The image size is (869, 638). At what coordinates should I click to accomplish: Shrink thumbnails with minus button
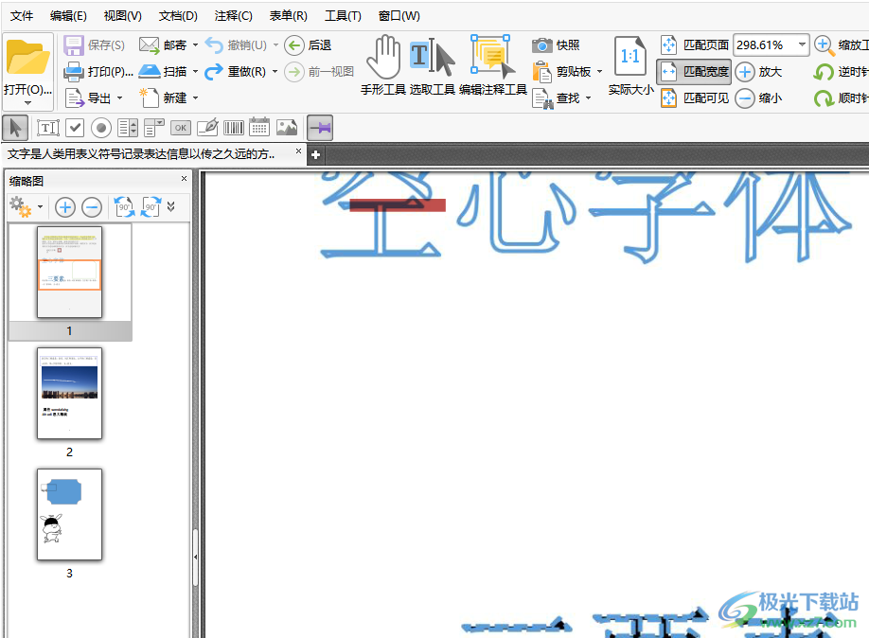92,207
